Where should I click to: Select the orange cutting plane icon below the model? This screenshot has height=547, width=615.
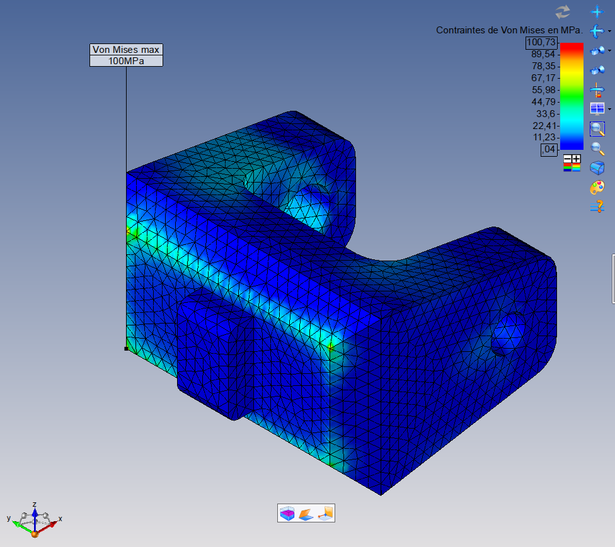pyautogui.click(x=306, y=513)
